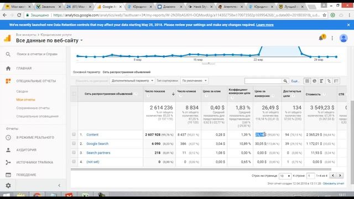Tick the Content row checkbox
Viewport: 354px width, 199px height.
(74, 134)
